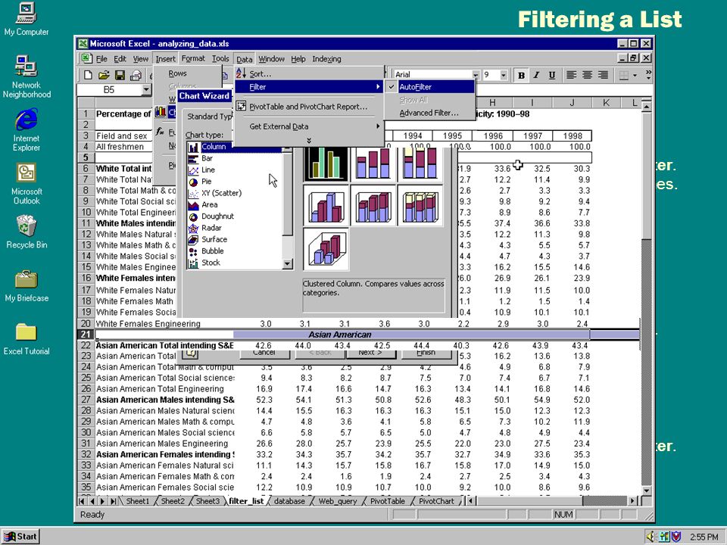Switch to the database sheet tab
Image resolution: width=727 pixels, height=545 pixels.
pos(289,501)
